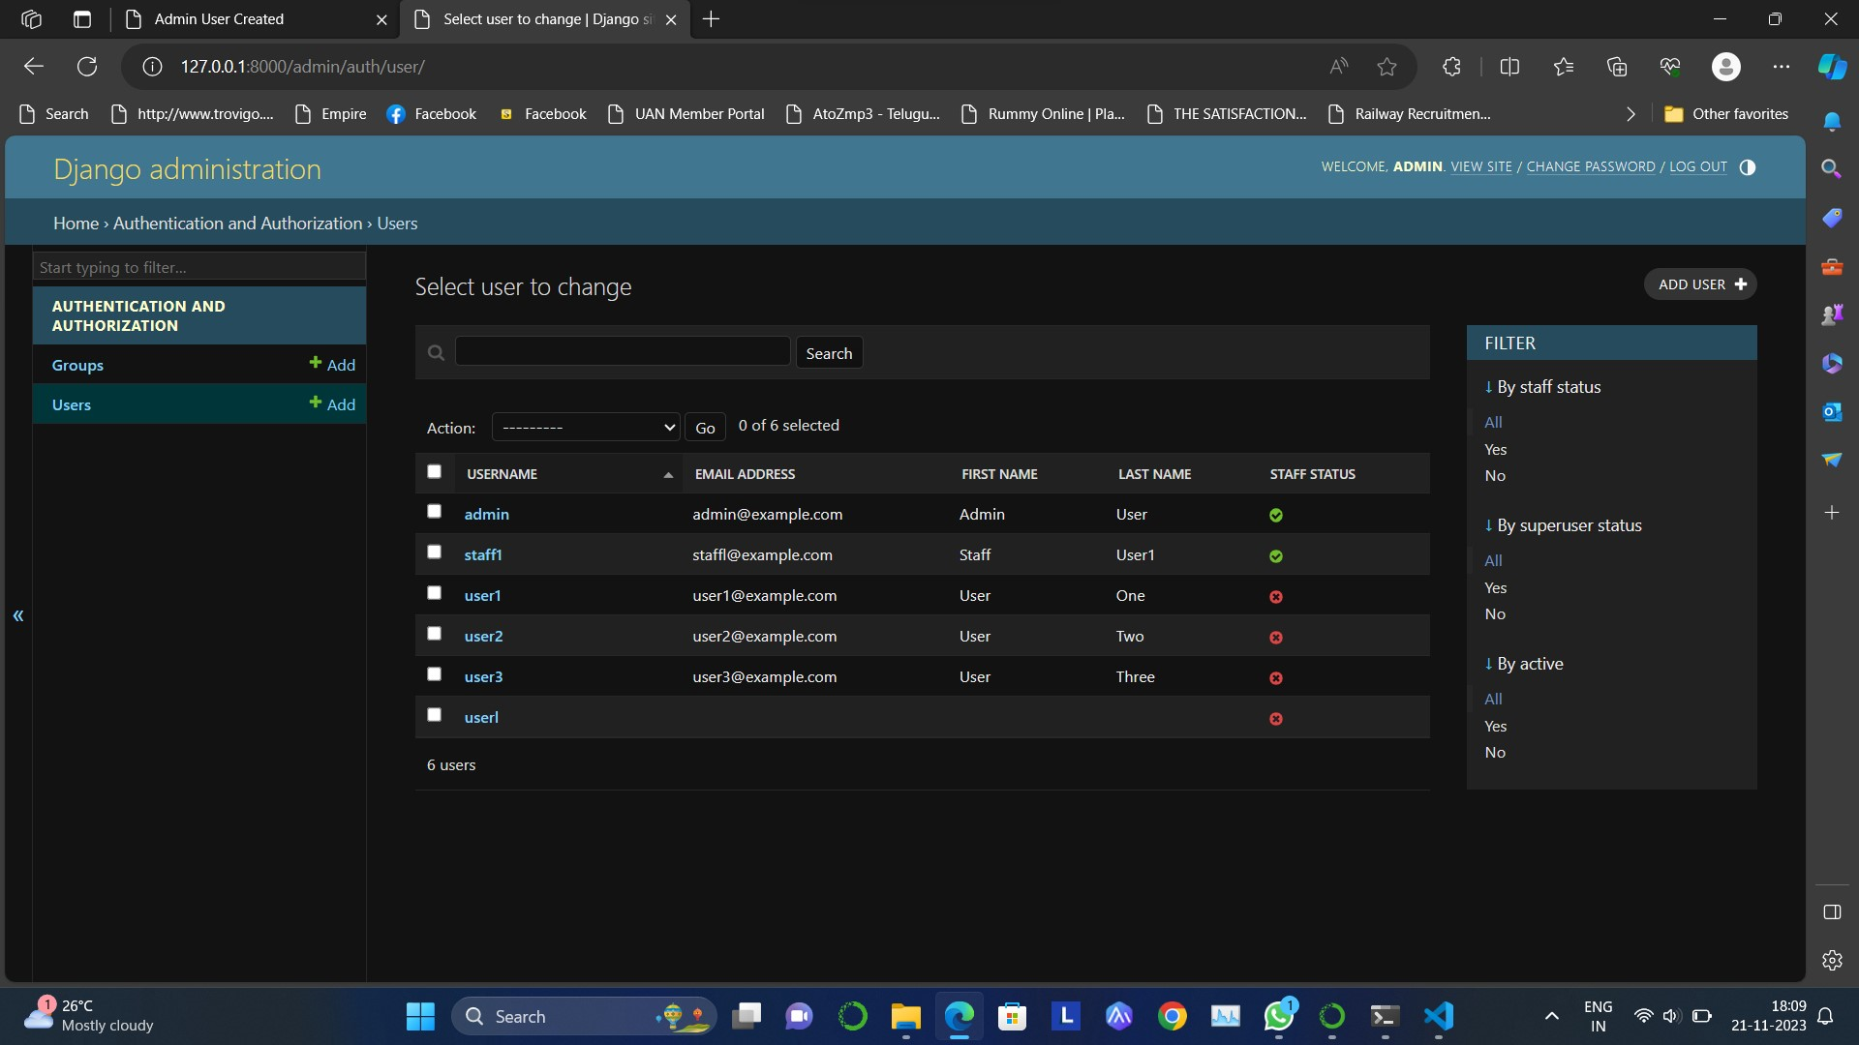Image resolution: width=1859 pixels, height=1045 pixels.
Task: Open the LOG OUT link
Action: 1697,167
